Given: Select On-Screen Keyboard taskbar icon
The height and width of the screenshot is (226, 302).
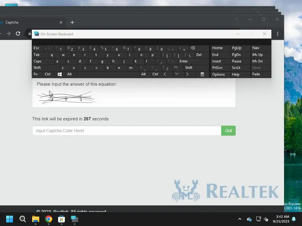Looking at the screenshot, I should [75, 219].
